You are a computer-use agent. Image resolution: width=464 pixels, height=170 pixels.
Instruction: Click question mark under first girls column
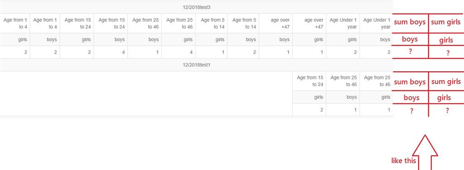tap(448, 53)
